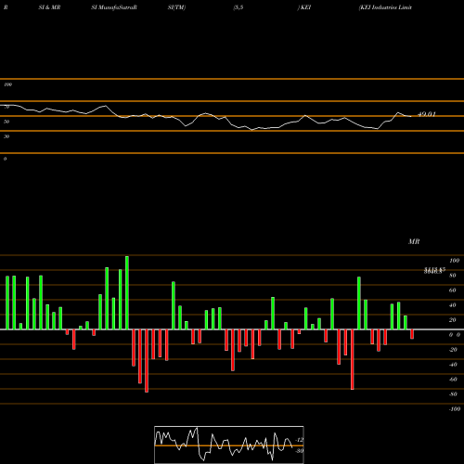464x464 pixels.
Task: Click the -39 value in the mini chart
Action: tap(299, 451)
